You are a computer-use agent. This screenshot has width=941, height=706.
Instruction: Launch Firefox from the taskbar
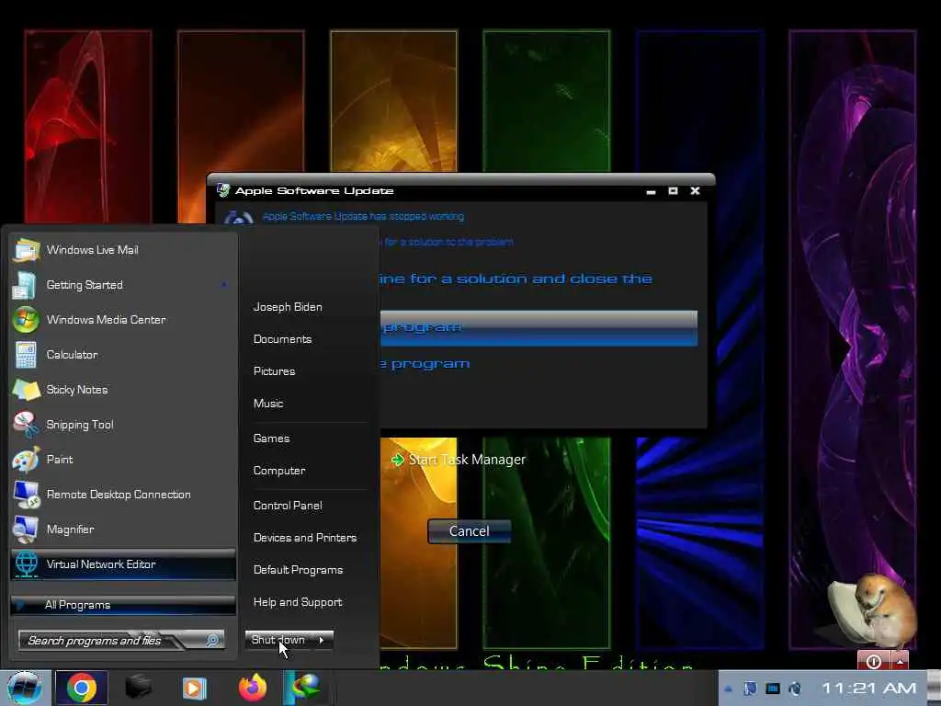point(253,688)
